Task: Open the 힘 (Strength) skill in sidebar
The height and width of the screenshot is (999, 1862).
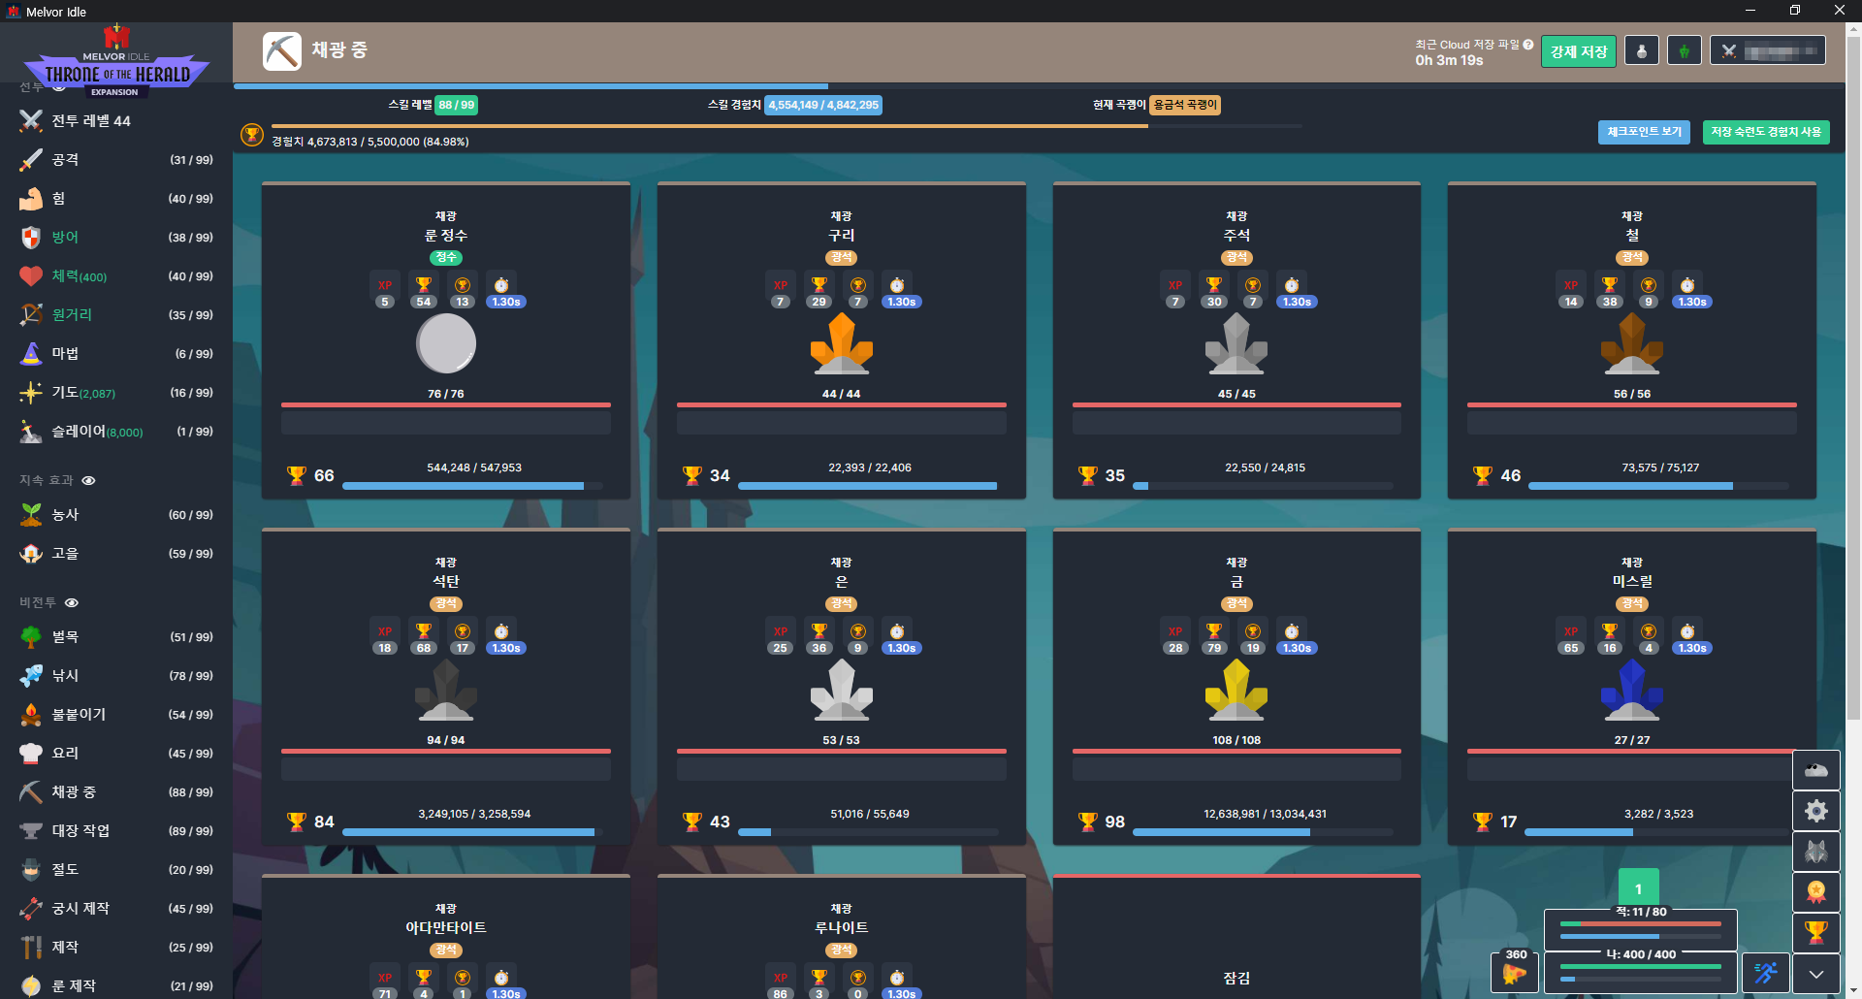Action: coord(116,198)
